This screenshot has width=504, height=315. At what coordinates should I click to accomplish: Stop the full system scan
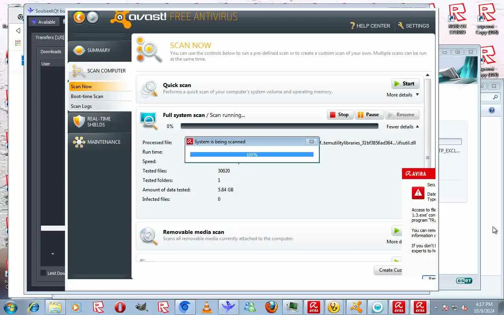(x=340, y=115)
